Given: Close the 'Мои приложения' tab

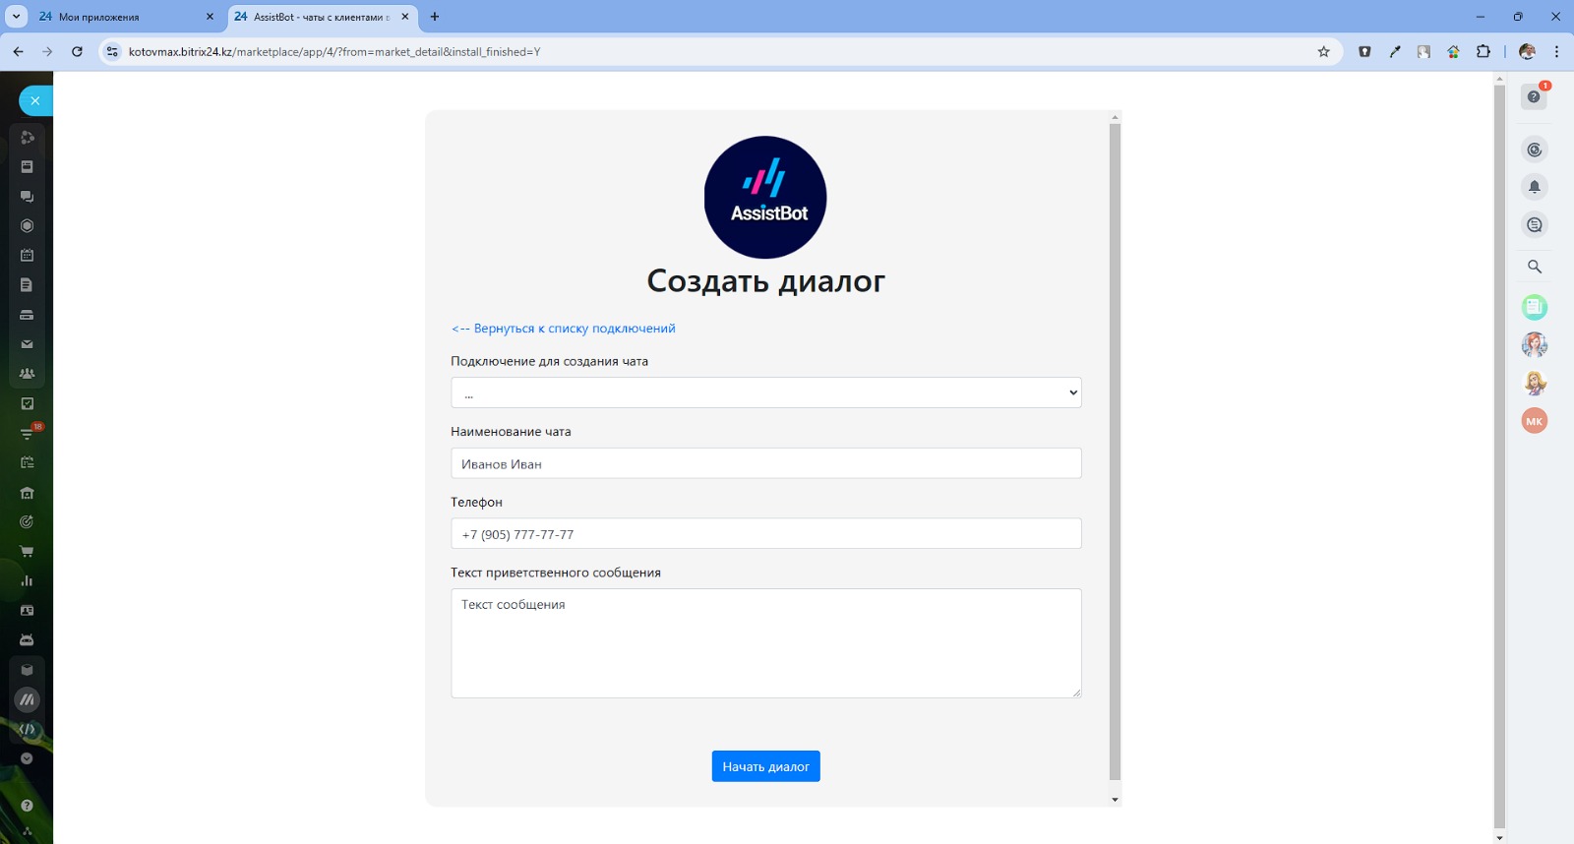Looking at the screenshot, I should (210, 17).
